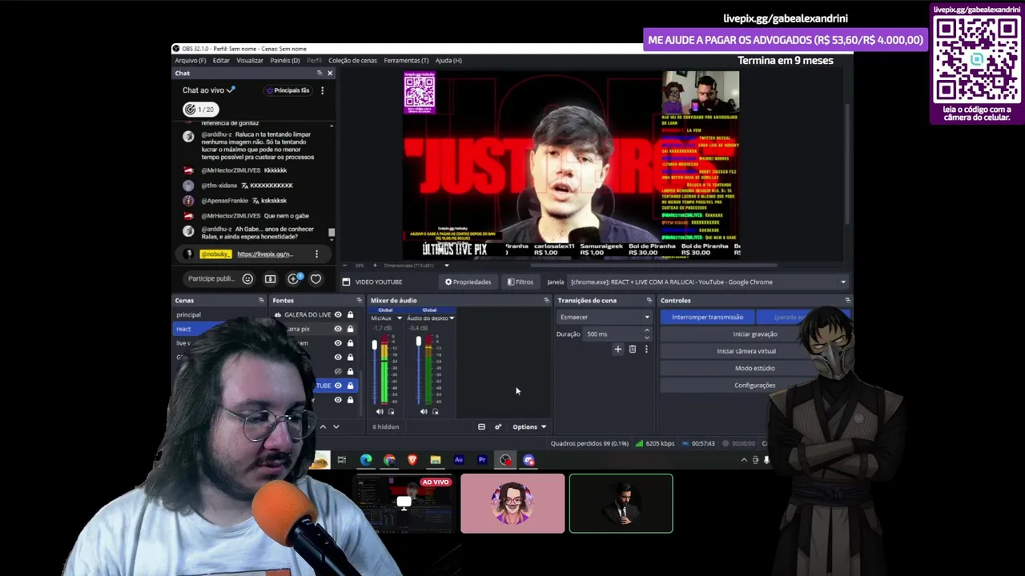1025x576 pixels.
Task: Click the Super Chat money icon
Action: [270, 278]
